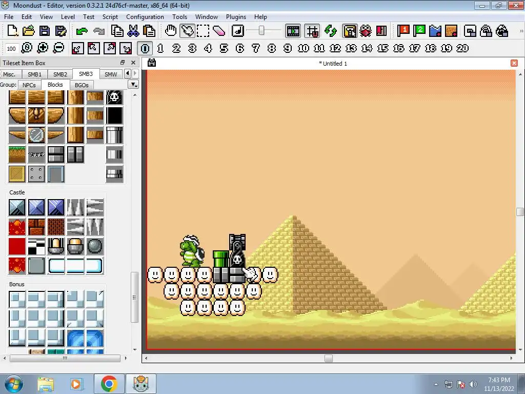Image resolution: width=525 pixels, height=394 pixels.
Task: Undo the last action
Action: point(82,31)
